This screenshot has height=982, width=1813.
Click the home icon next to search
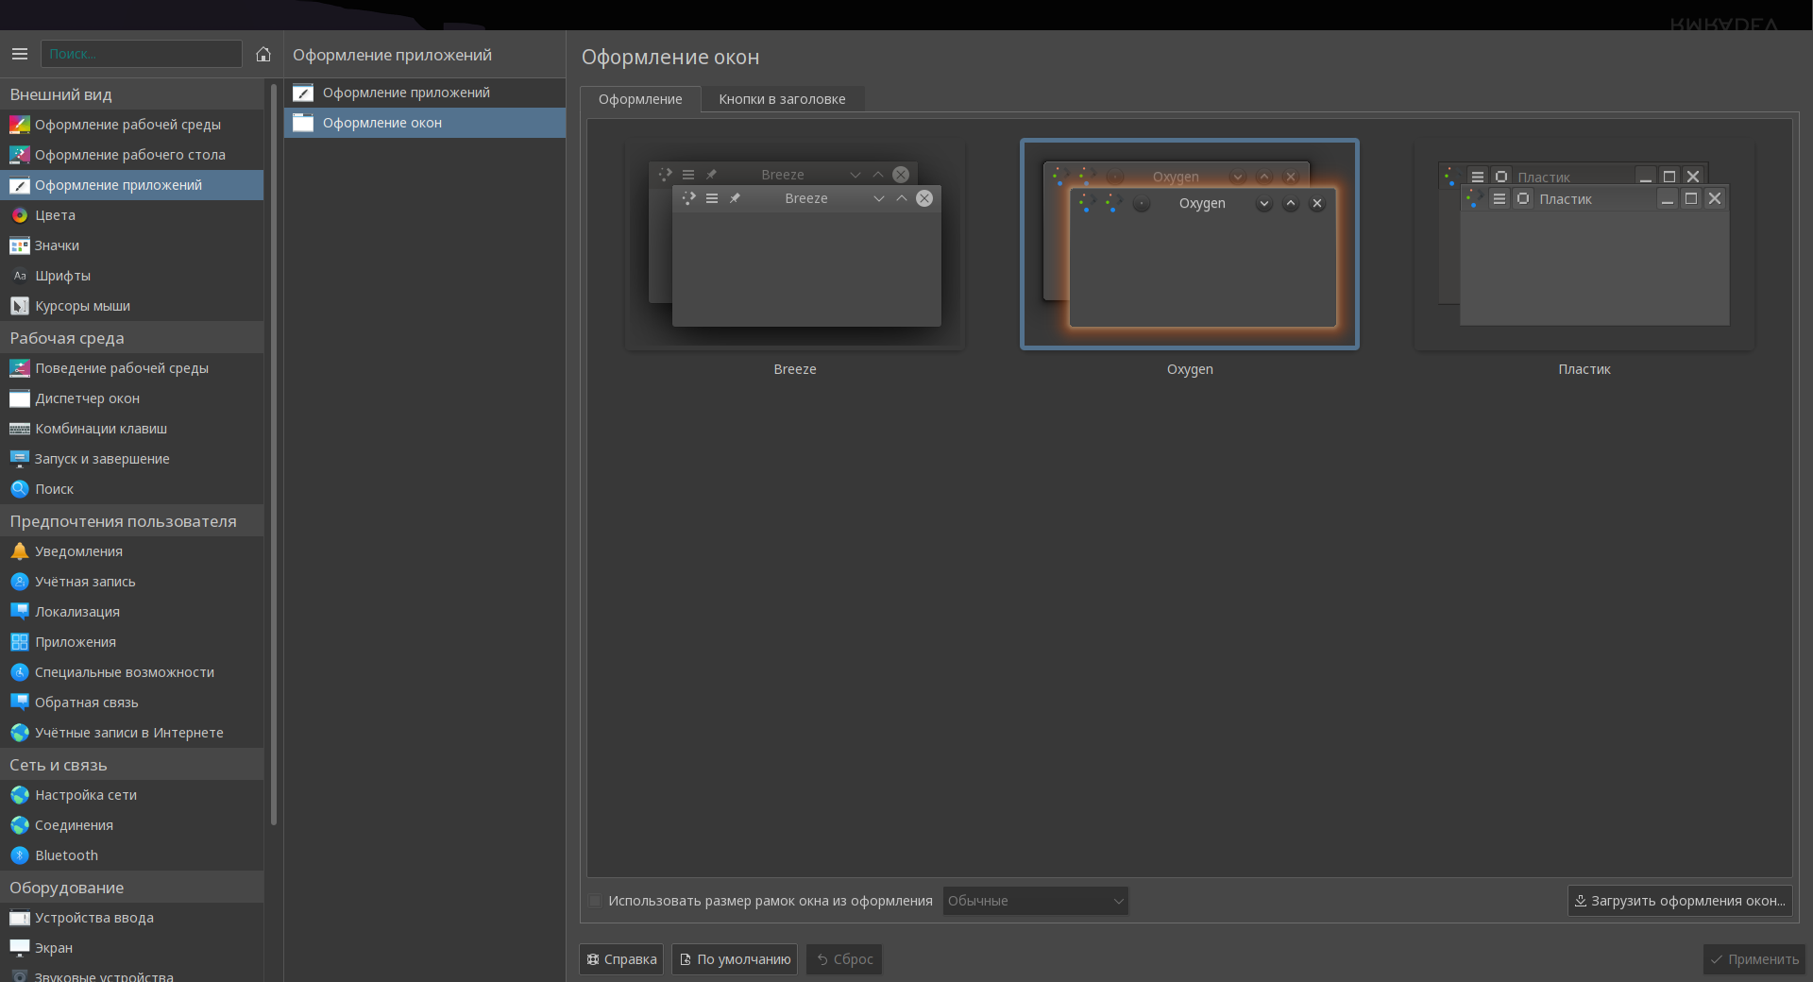coord(263,54)
